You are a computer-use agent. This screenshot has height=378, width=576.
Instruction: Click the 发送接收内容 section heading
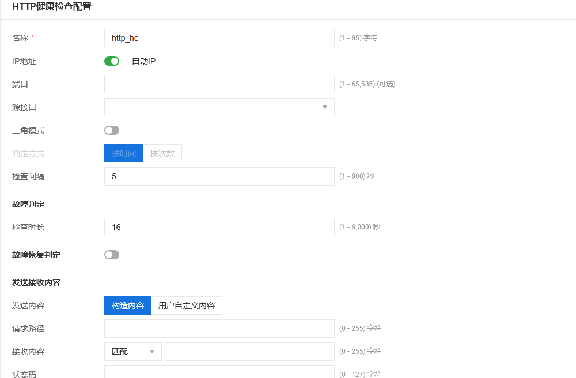(36, 282)
